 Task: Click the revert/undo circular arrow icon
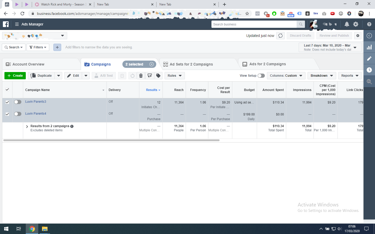[x=133, y=76]
